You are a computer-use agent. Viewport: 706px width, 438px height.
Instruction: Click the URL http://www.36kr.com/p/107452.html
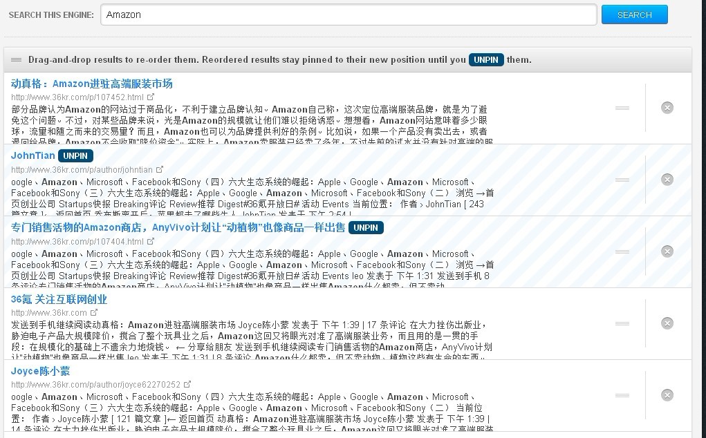(x=77, y=97)
